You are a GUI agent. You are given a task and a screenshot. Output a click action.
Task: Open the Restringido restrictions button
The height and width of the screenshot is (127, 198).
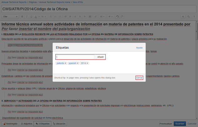9,124
